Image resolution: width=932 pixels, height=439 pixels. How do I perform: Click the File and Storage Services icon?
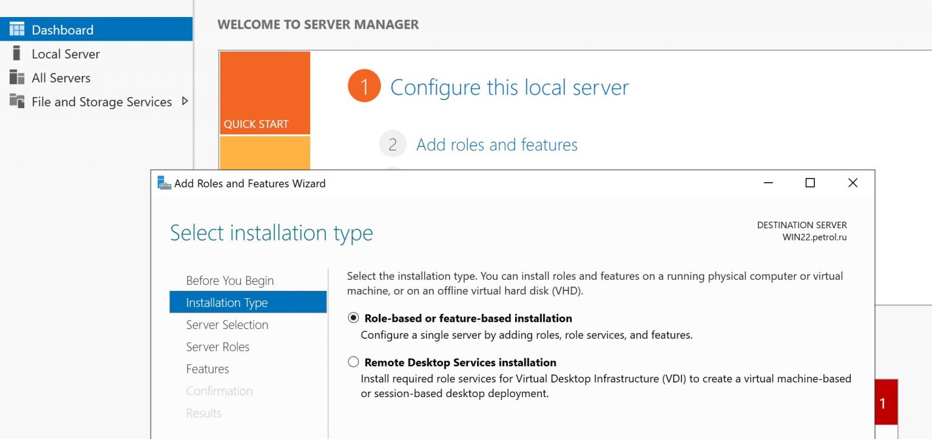[x=17, y=102]
